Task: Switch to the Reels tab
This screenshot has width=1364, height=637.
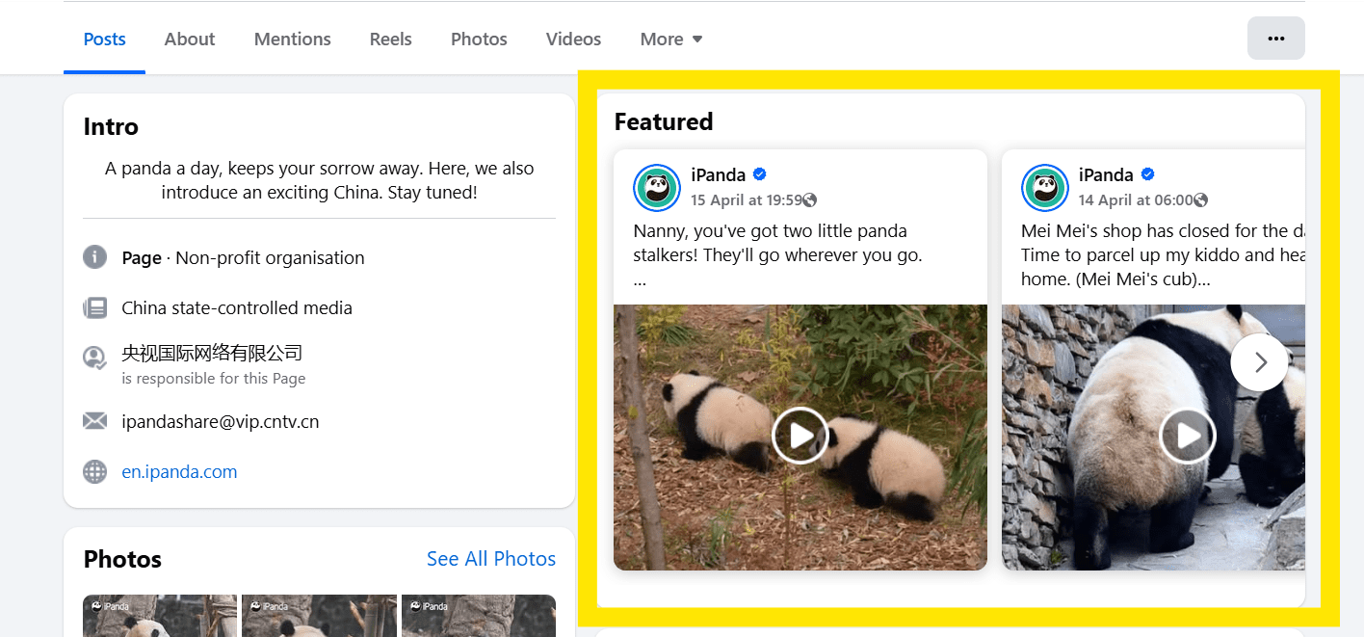Action: (390, 39)
